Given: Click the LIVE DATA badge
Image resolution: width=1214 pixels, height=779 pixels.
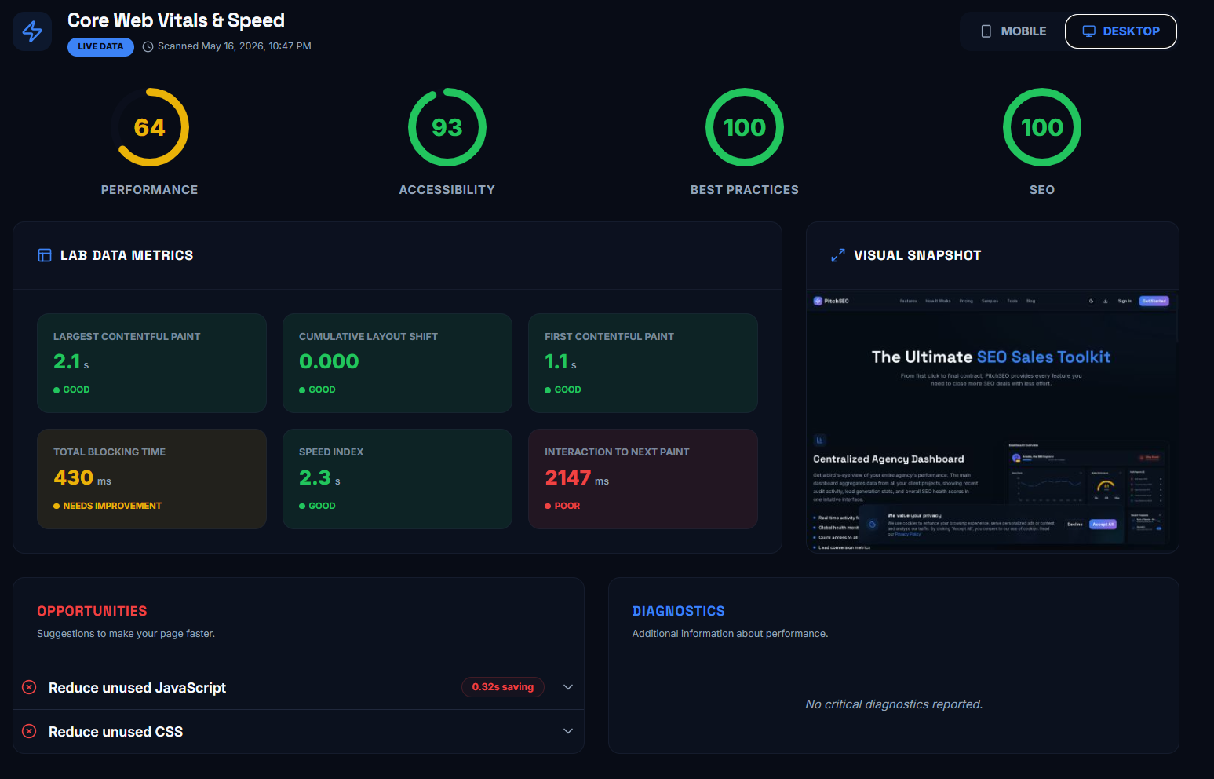Looking at the screenshot, I should click(x=100, y=46).
